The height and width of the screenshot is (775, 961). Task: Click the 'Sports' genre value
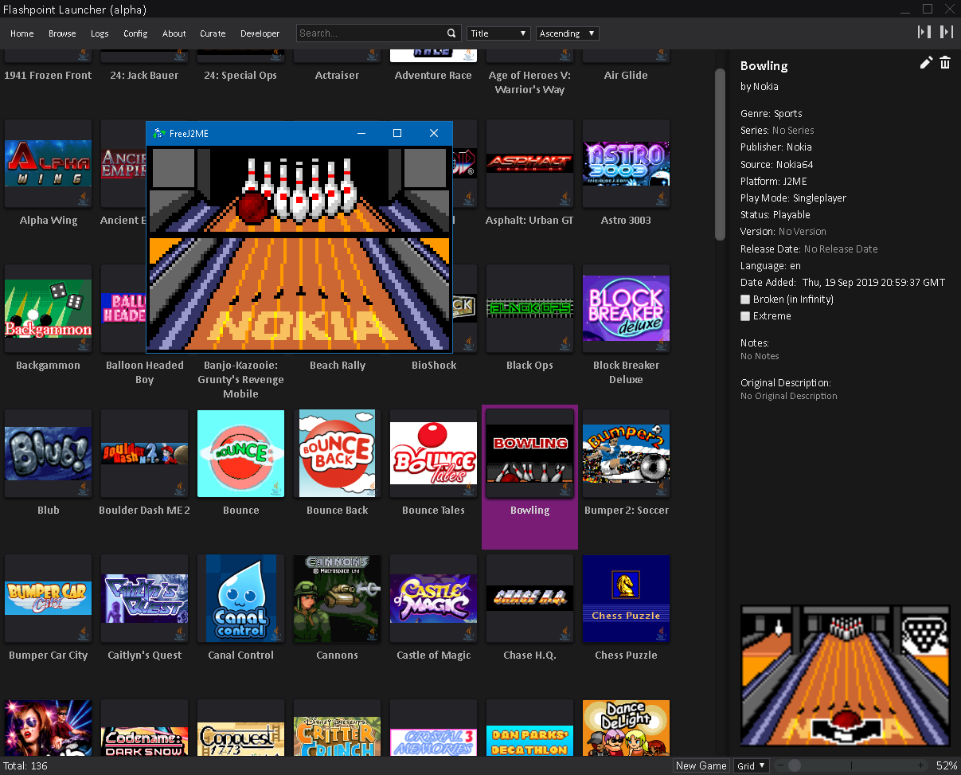click(x=788, y=114)
